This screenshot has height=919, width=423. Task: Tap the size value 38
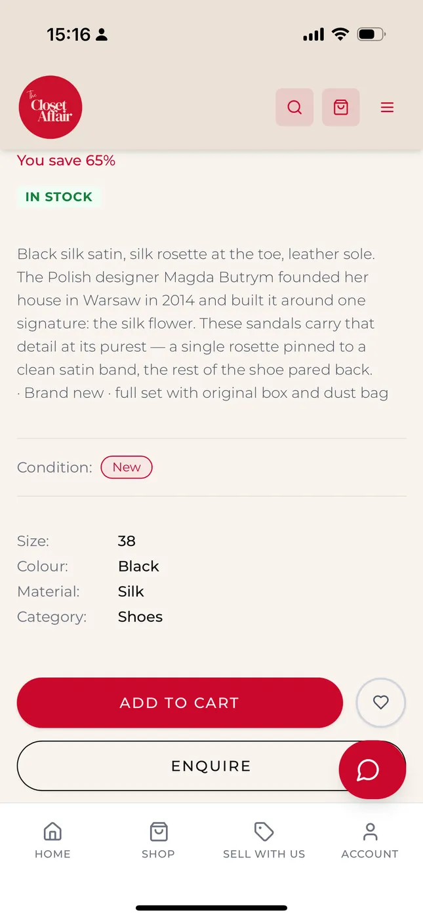(127, 541)
